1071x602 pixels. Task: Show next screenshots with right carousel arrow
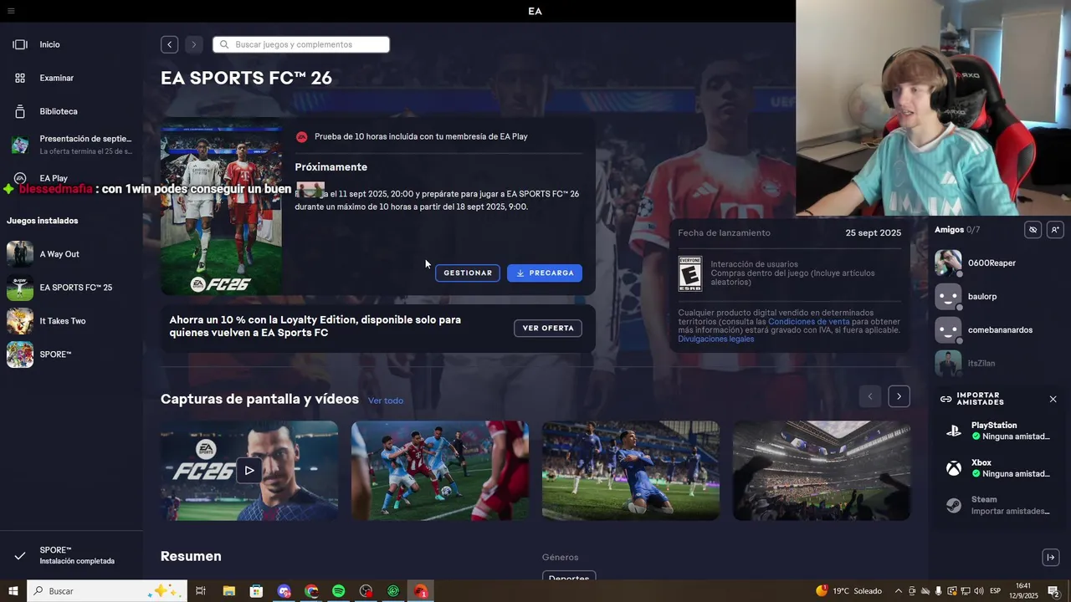coord(899,396)
